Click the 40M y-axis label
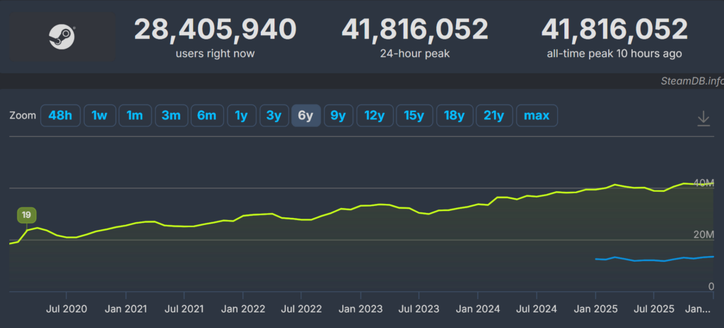The width and height of the screenshot is (724, 328). click(x=703, y=183)
